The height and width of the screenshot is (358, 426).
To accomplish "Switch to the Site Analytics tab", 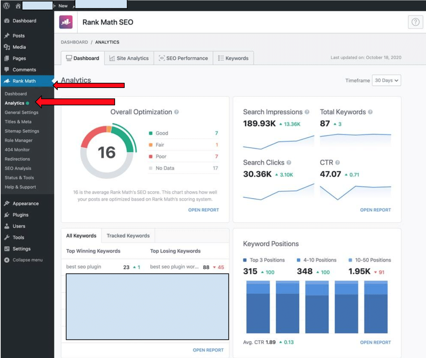I will 129,58.
